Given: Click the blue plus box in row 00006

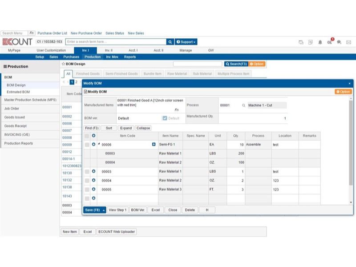Looking at the screenshot, I should coord(154,144).
